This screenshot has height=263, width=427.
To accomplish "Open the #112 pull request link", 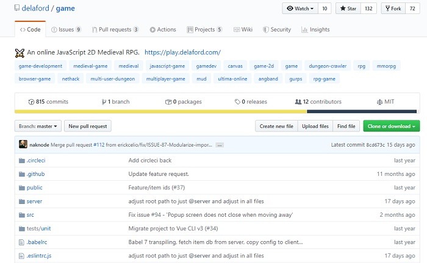I will point(99,145).
